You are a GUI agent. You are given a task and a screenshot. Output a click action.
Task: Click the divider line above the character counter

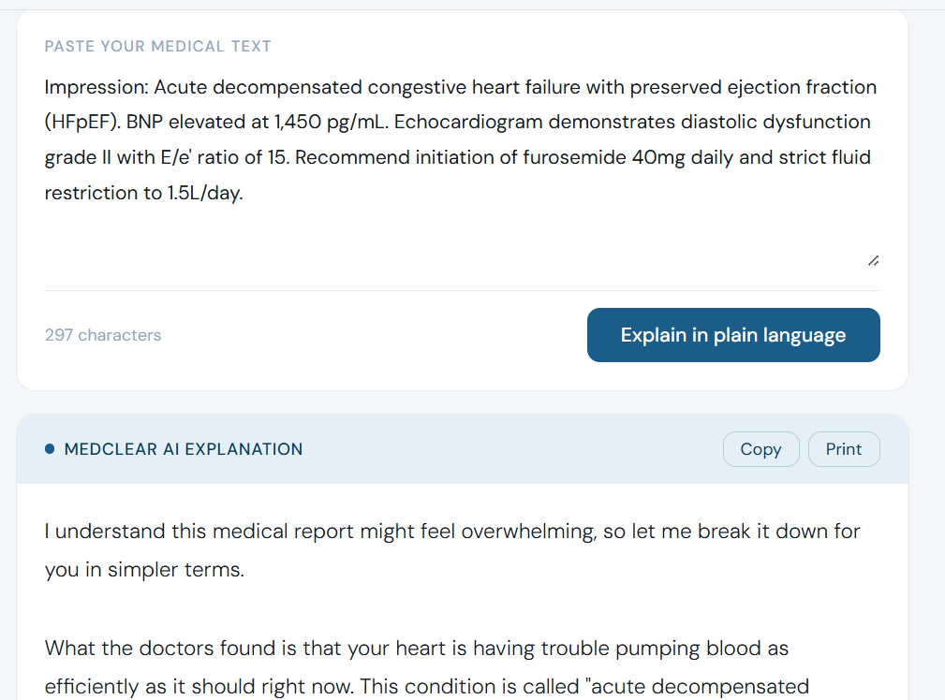(462, 288)
